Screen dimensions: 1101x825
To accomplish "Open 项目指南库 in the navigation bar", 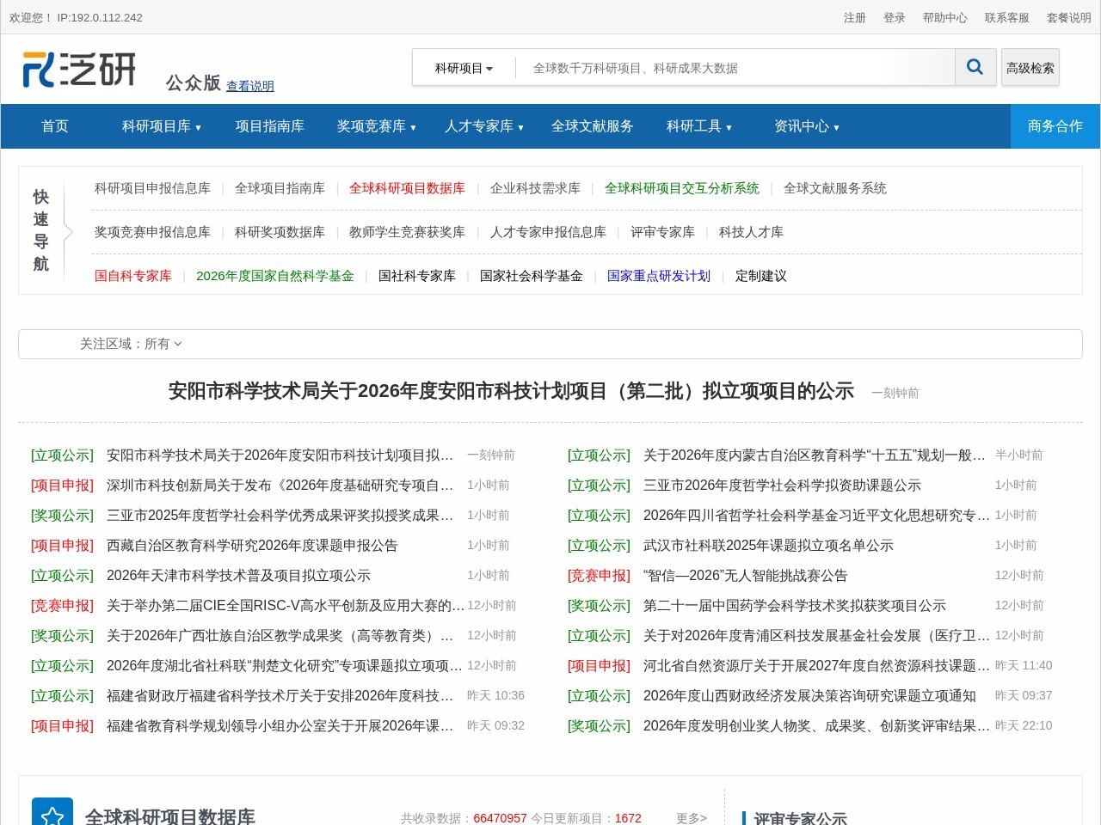I will point(270,126).
